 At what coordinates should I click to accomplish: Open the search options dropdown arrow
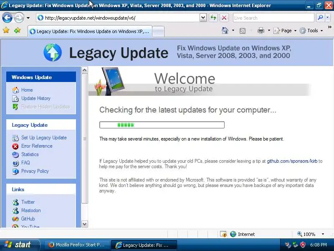pyautogui.click(x=328, y=18)
